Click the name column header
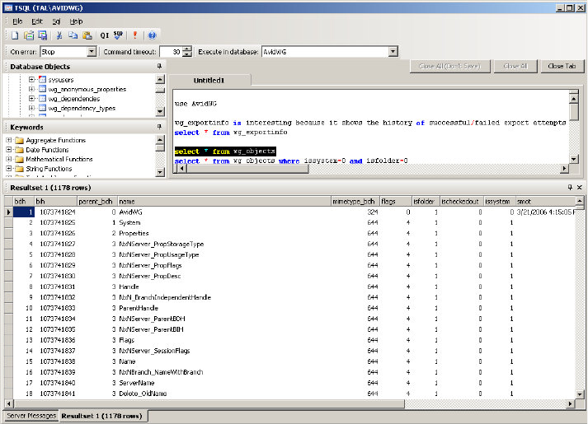Image resolution: width=588 pixels, height=424 pixels. coord(223,202)
